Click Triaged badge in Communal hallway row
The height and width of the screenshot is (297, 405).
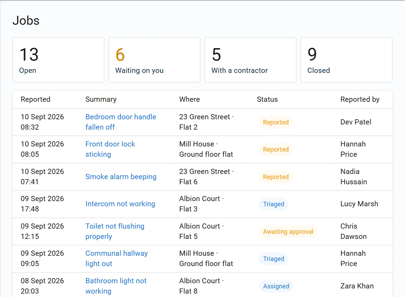(273, 258)
